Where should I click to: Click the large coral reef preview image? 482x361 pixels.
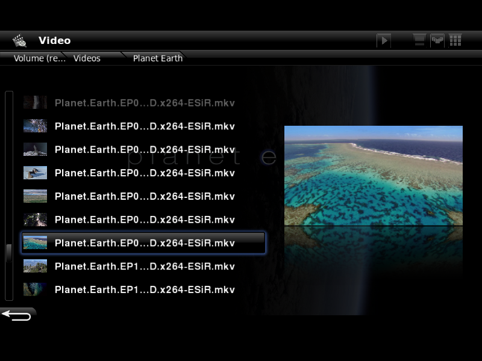click(374, 176)
